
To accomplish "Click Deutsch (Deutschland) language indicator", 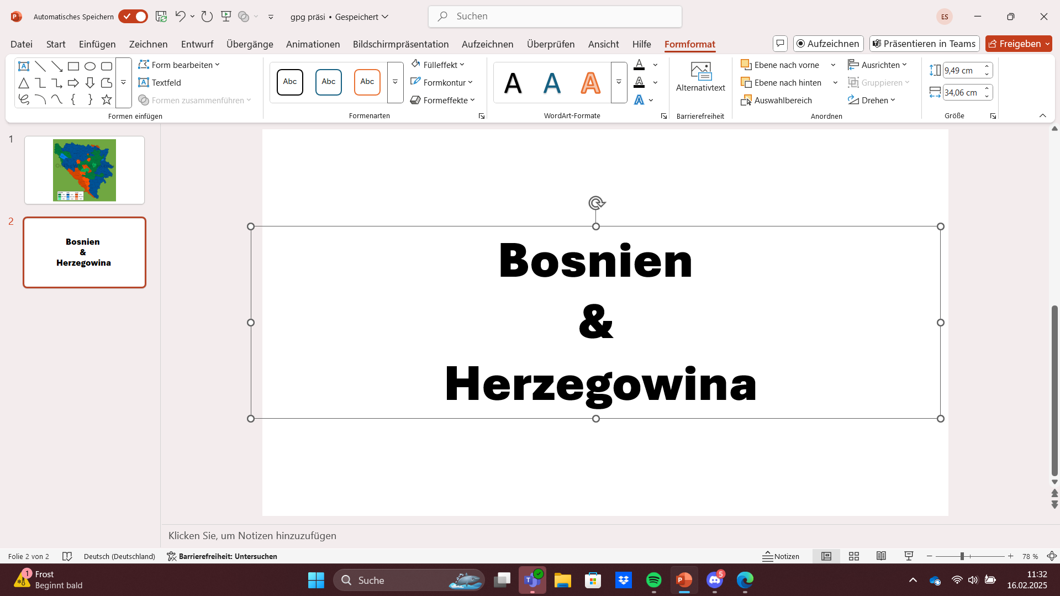I will point(119,556).
